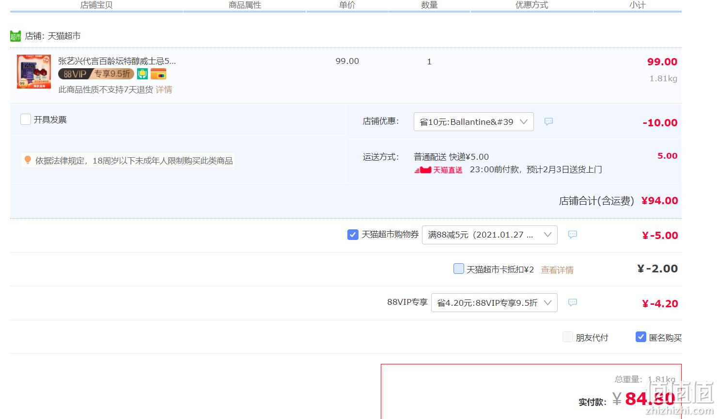
Task: Click the comment bubble icon beside 88VIP dropdown
Action: click(x=573, y=302)
